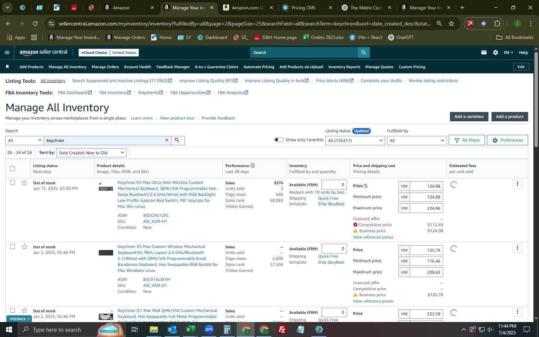Image resolution: width=539 pixels, height=337 pixels.
Task: Open the All filters button
Action: click(x=467, y=140)
